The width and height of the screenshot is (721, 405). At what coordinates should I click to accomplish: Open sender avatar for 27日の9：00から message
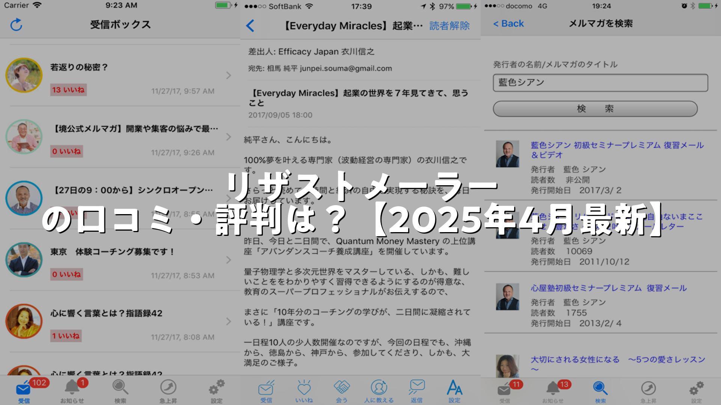[x=24, y=198]
